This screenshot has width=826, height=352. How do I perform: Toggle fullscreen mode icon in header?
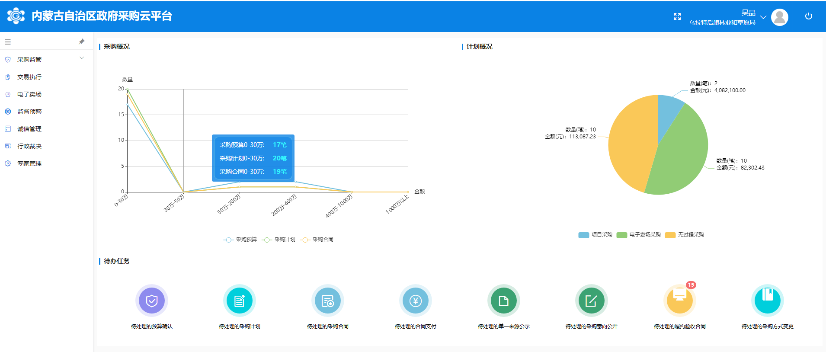pos(677,16)
